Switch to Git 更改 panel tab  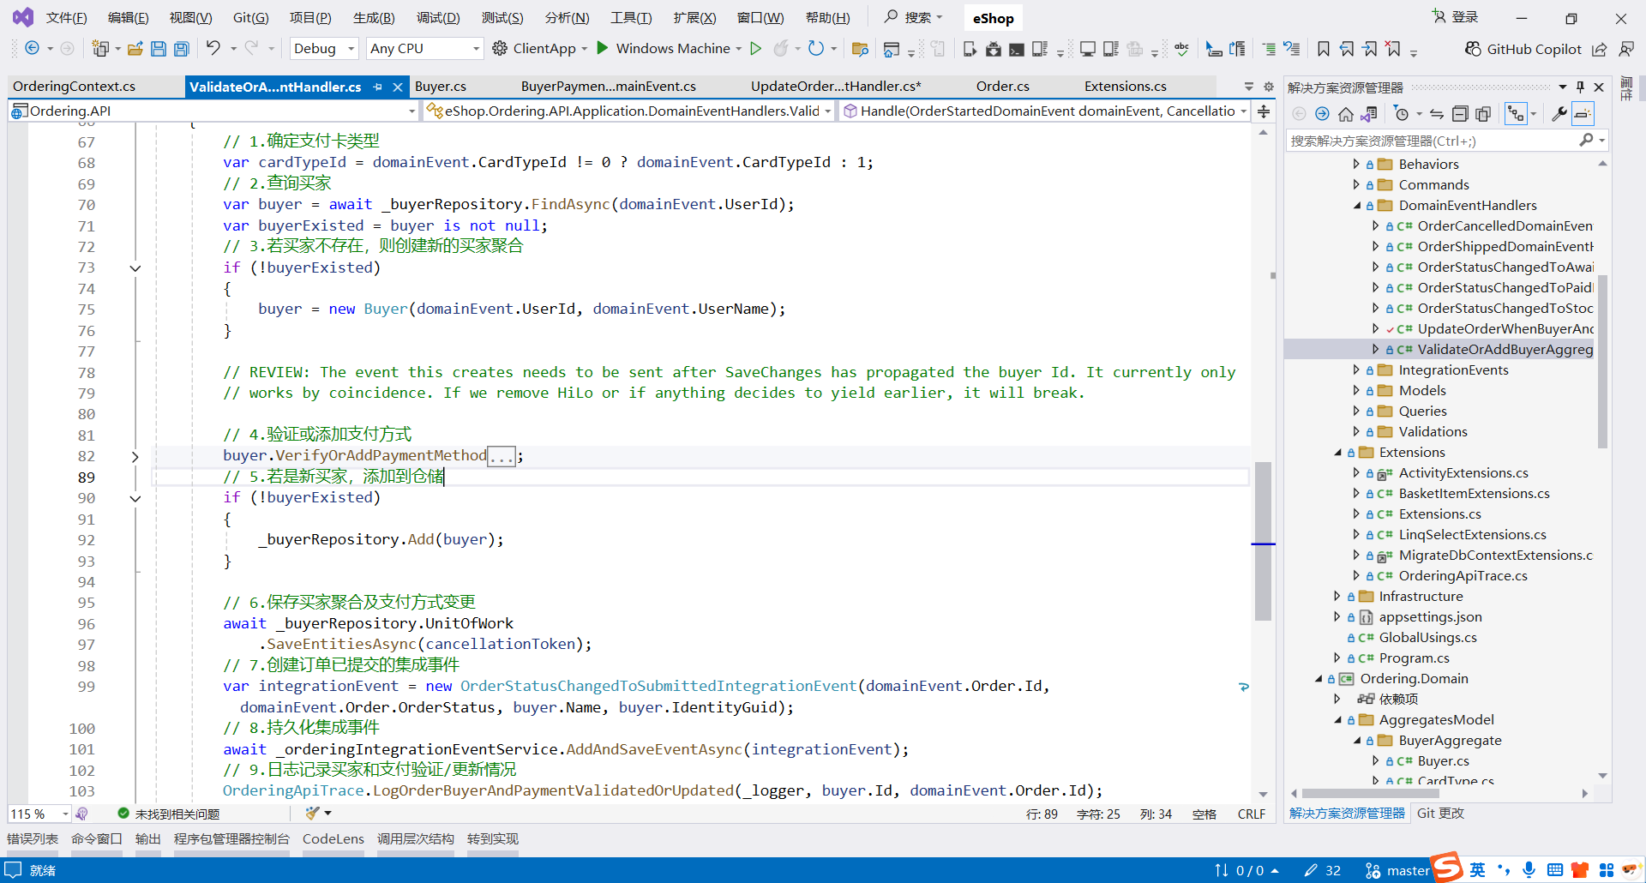(x=1440, y=813)
